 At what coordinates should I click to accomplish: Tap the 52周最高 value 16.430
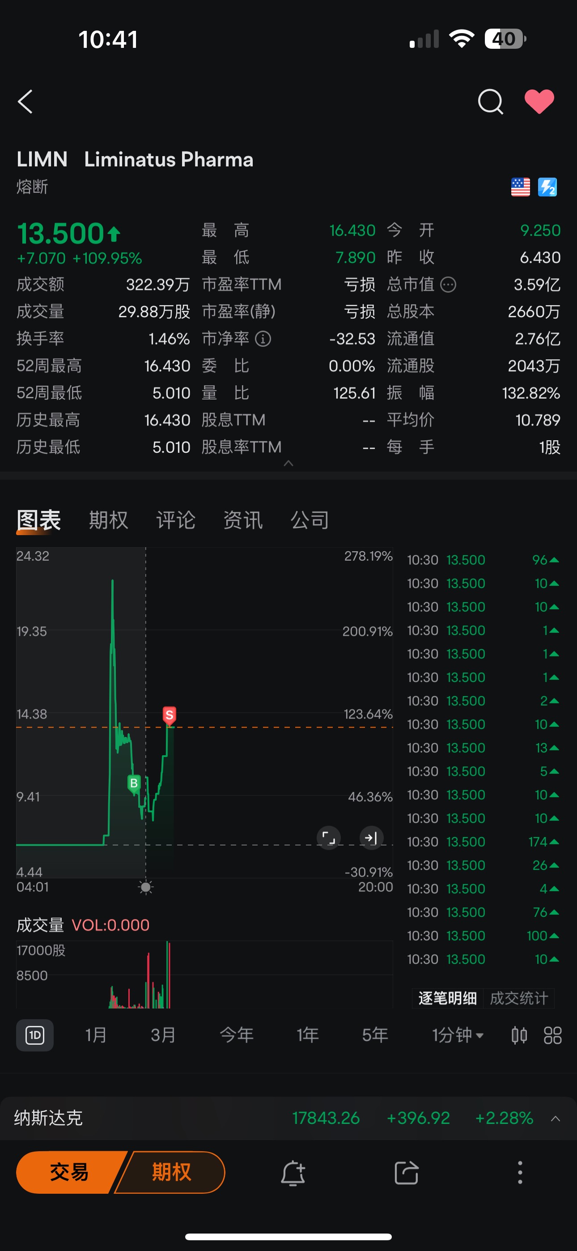coord(167,366)
